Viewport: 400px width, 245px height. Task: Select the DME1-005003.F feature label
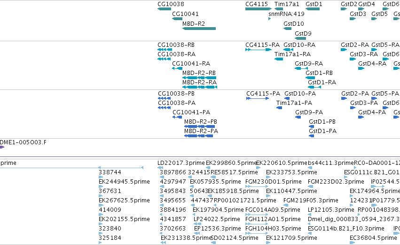tap(23, 142)
